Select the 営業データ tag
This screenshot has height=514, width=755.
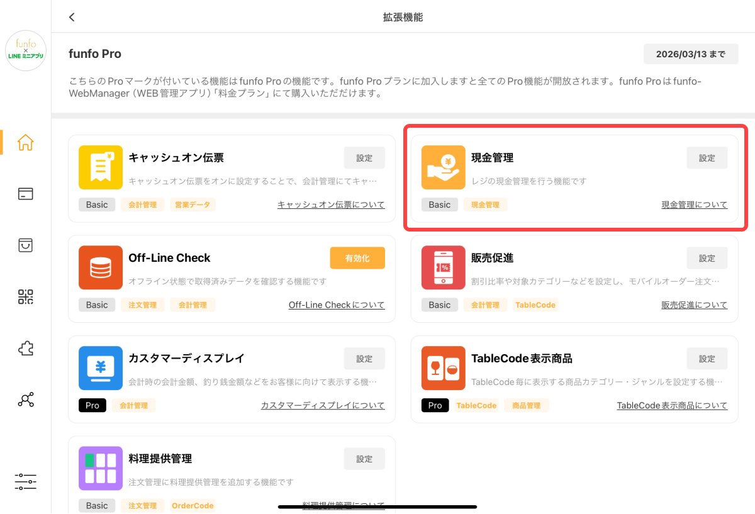(x=193, y=204)
